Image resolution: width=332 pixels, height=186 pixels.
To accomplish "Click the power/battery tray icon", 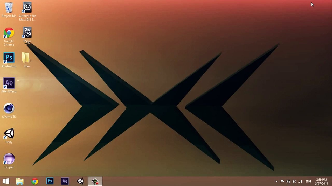I will coord(288,182).
